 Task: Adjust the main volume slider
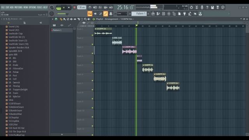tap(63, 14)
